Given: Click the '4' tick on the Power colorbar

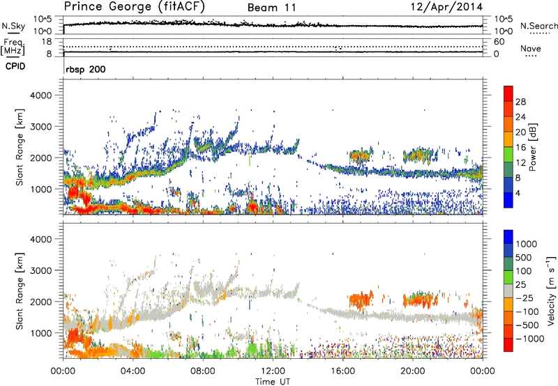Looking at the screenshot, I should (518, 193).
